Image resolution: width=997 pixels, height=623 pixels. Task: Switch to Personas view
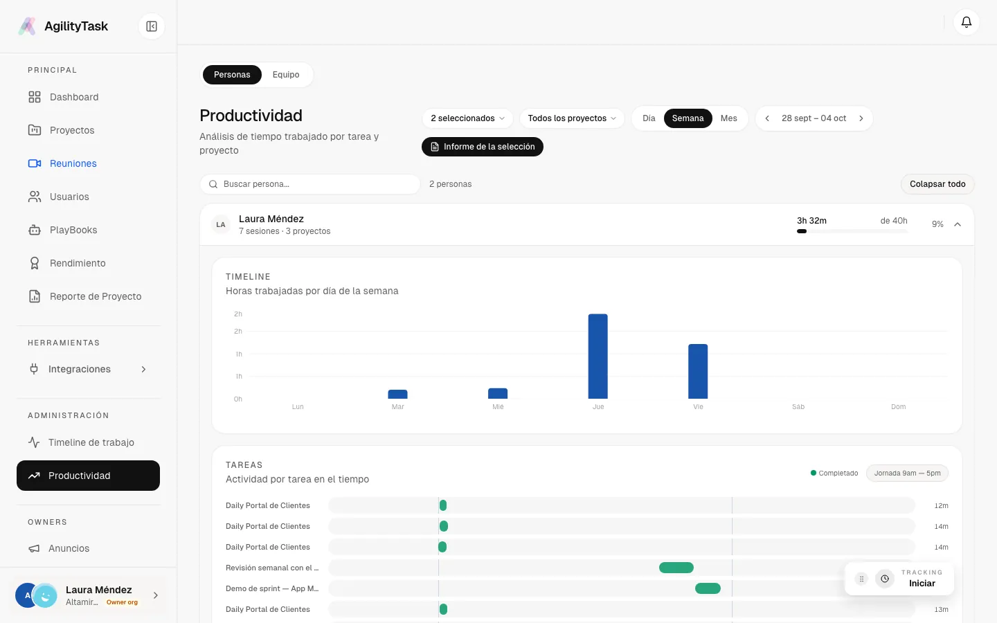click(232, 75)
